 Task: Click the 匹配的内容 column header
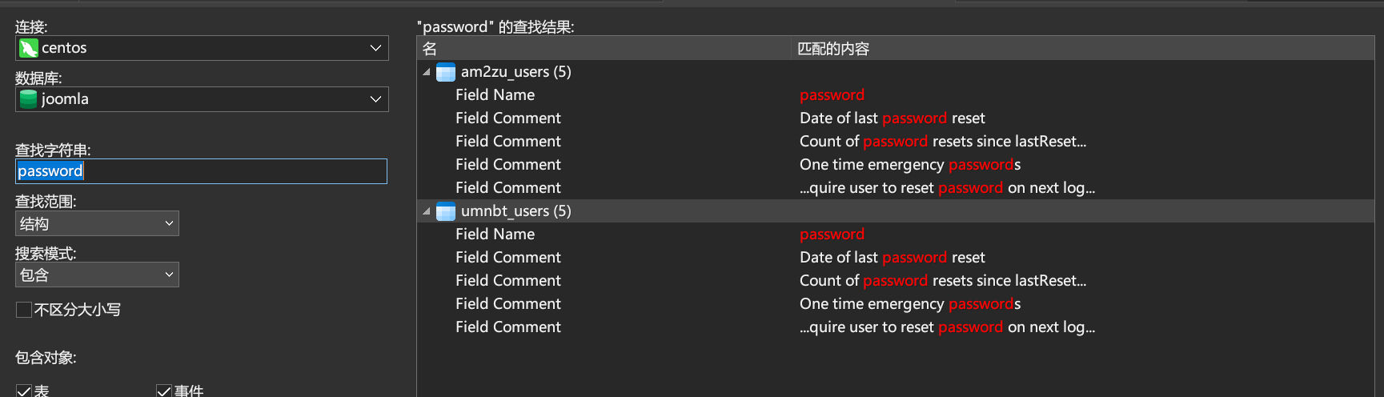[1083, 49]
